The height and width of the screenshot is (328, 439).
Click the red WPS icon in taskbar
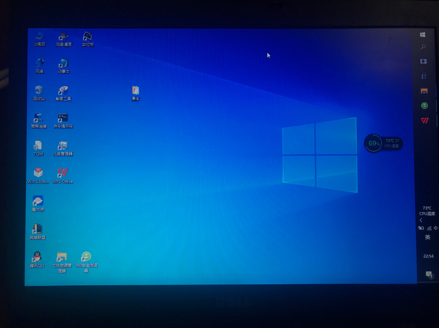pos(425,120)
